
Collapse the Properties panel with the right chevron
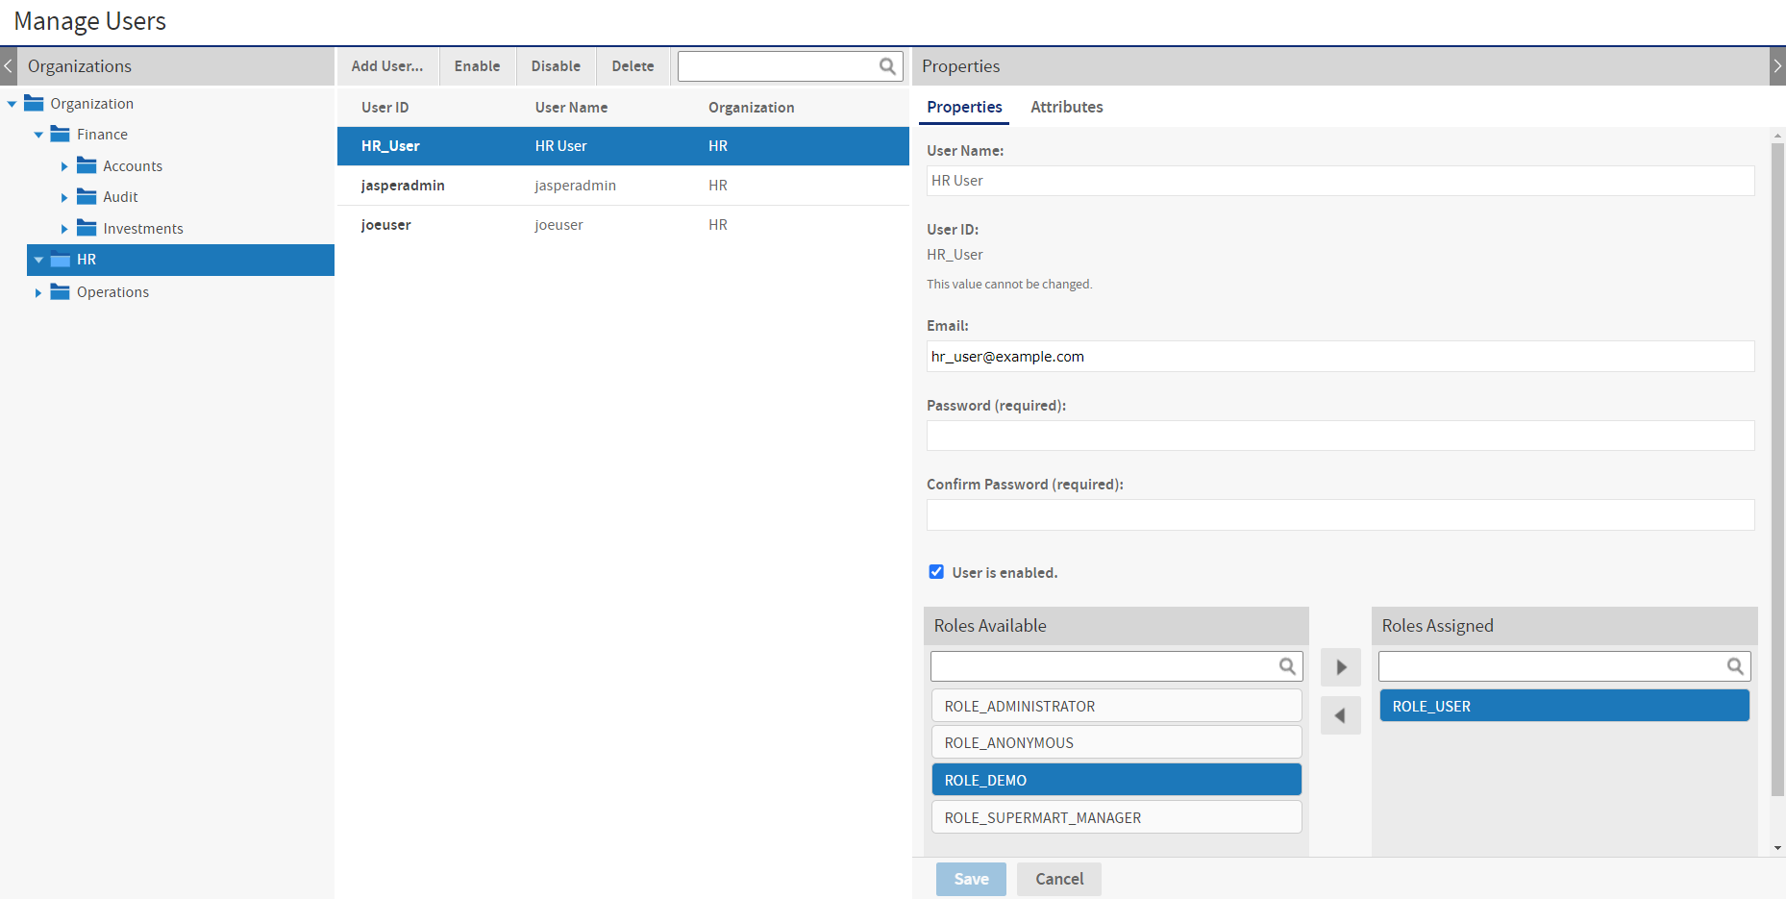coord(1777,66)
